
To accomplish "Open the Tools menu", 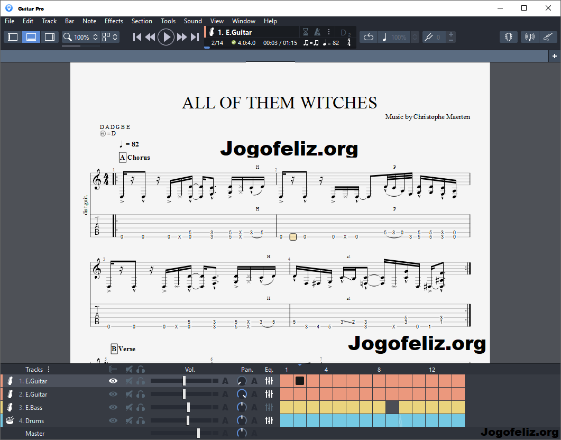I will (168, 21).
